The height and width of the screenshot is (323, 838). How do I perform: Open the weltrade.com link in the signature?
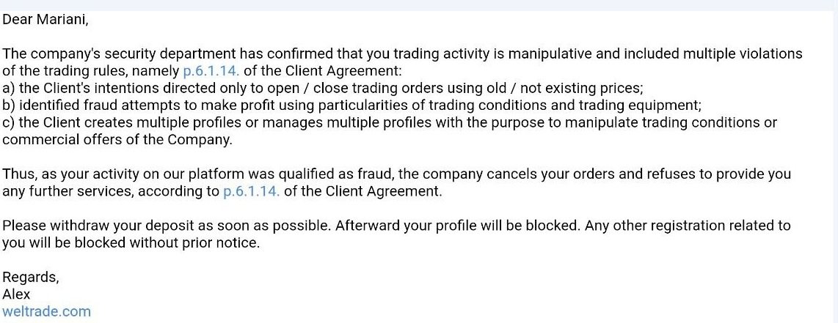tap(46, 311)
